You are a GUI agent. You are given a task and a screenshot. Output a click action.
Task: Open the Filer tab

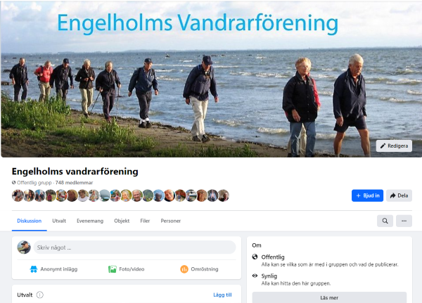pos(145,221)
